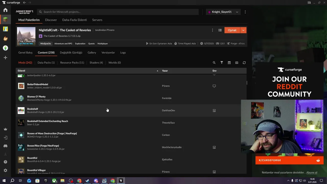The image size is (327, 184).
Task: Open the filter funnel icon above mod list
Action: point(222,63)
